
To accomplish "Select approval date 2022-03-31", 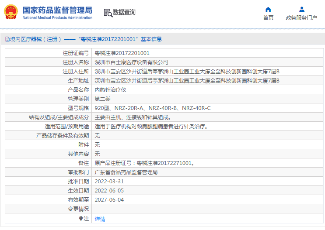I will [x=109, y=182].
